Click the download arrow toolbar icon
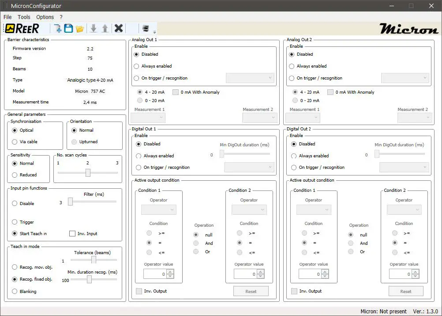442x316 pixels. click(x=94, y=28)
